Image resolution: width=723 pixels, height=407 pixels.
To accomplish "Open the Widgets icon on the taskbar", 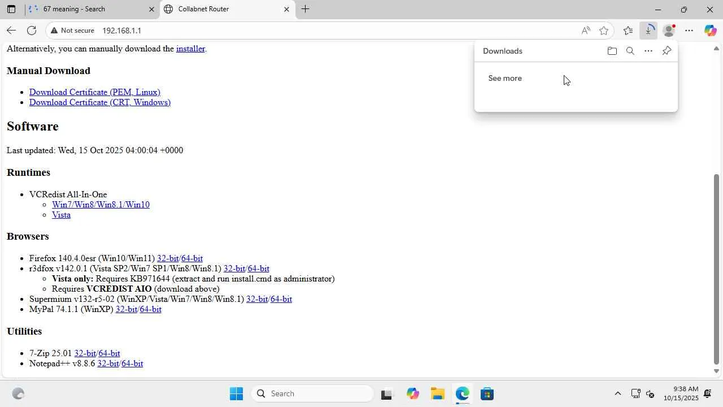I will coord(18,393).
